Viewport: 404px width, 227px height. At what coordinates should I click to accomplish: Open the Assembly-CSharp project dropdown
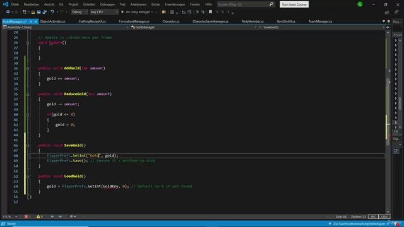66,27
